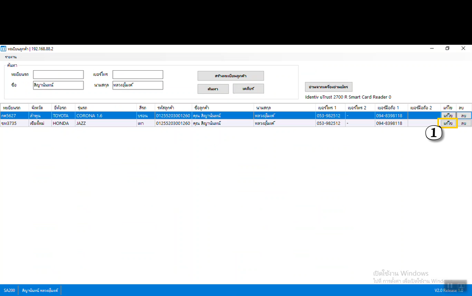
Task: Click the ทะเบียนรถ search input field
Action: 58,75
